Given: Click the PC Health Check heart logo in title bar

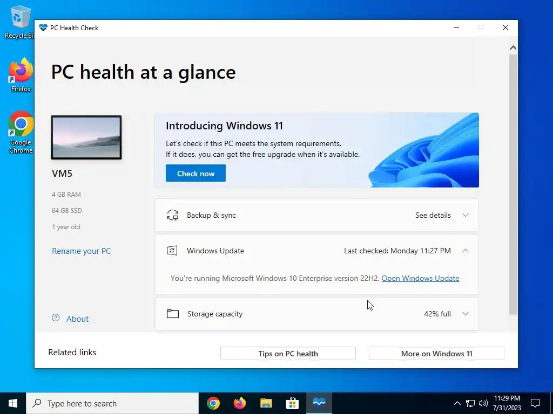Looking at the screenshot, I should (x=43, y=28).
